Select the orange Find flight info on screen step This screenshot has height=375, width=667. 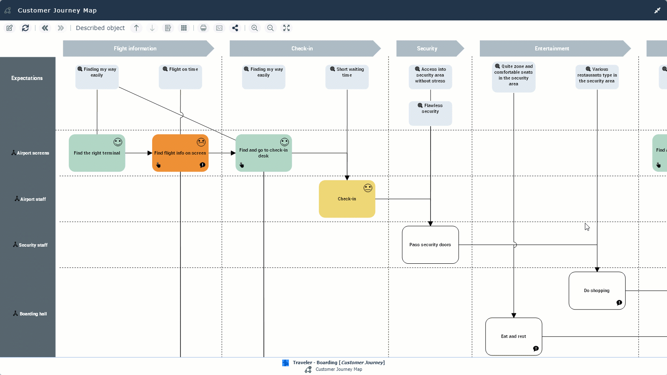181,153
